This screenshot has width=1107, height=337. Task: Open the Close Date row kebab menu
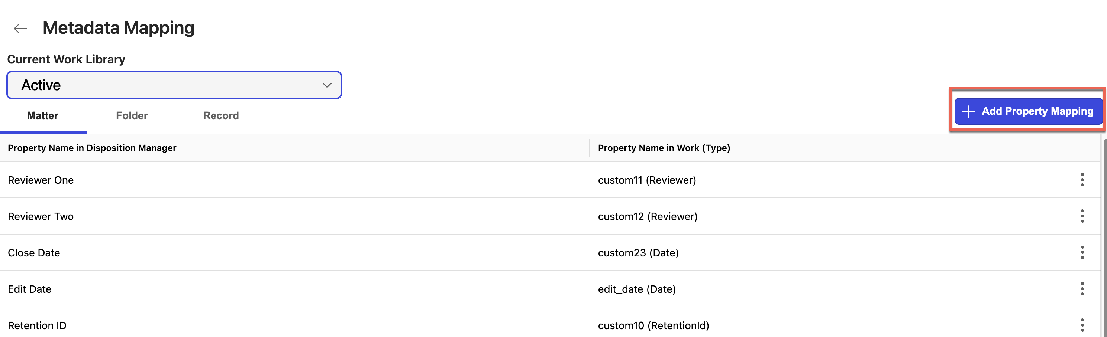[1082, 252]
